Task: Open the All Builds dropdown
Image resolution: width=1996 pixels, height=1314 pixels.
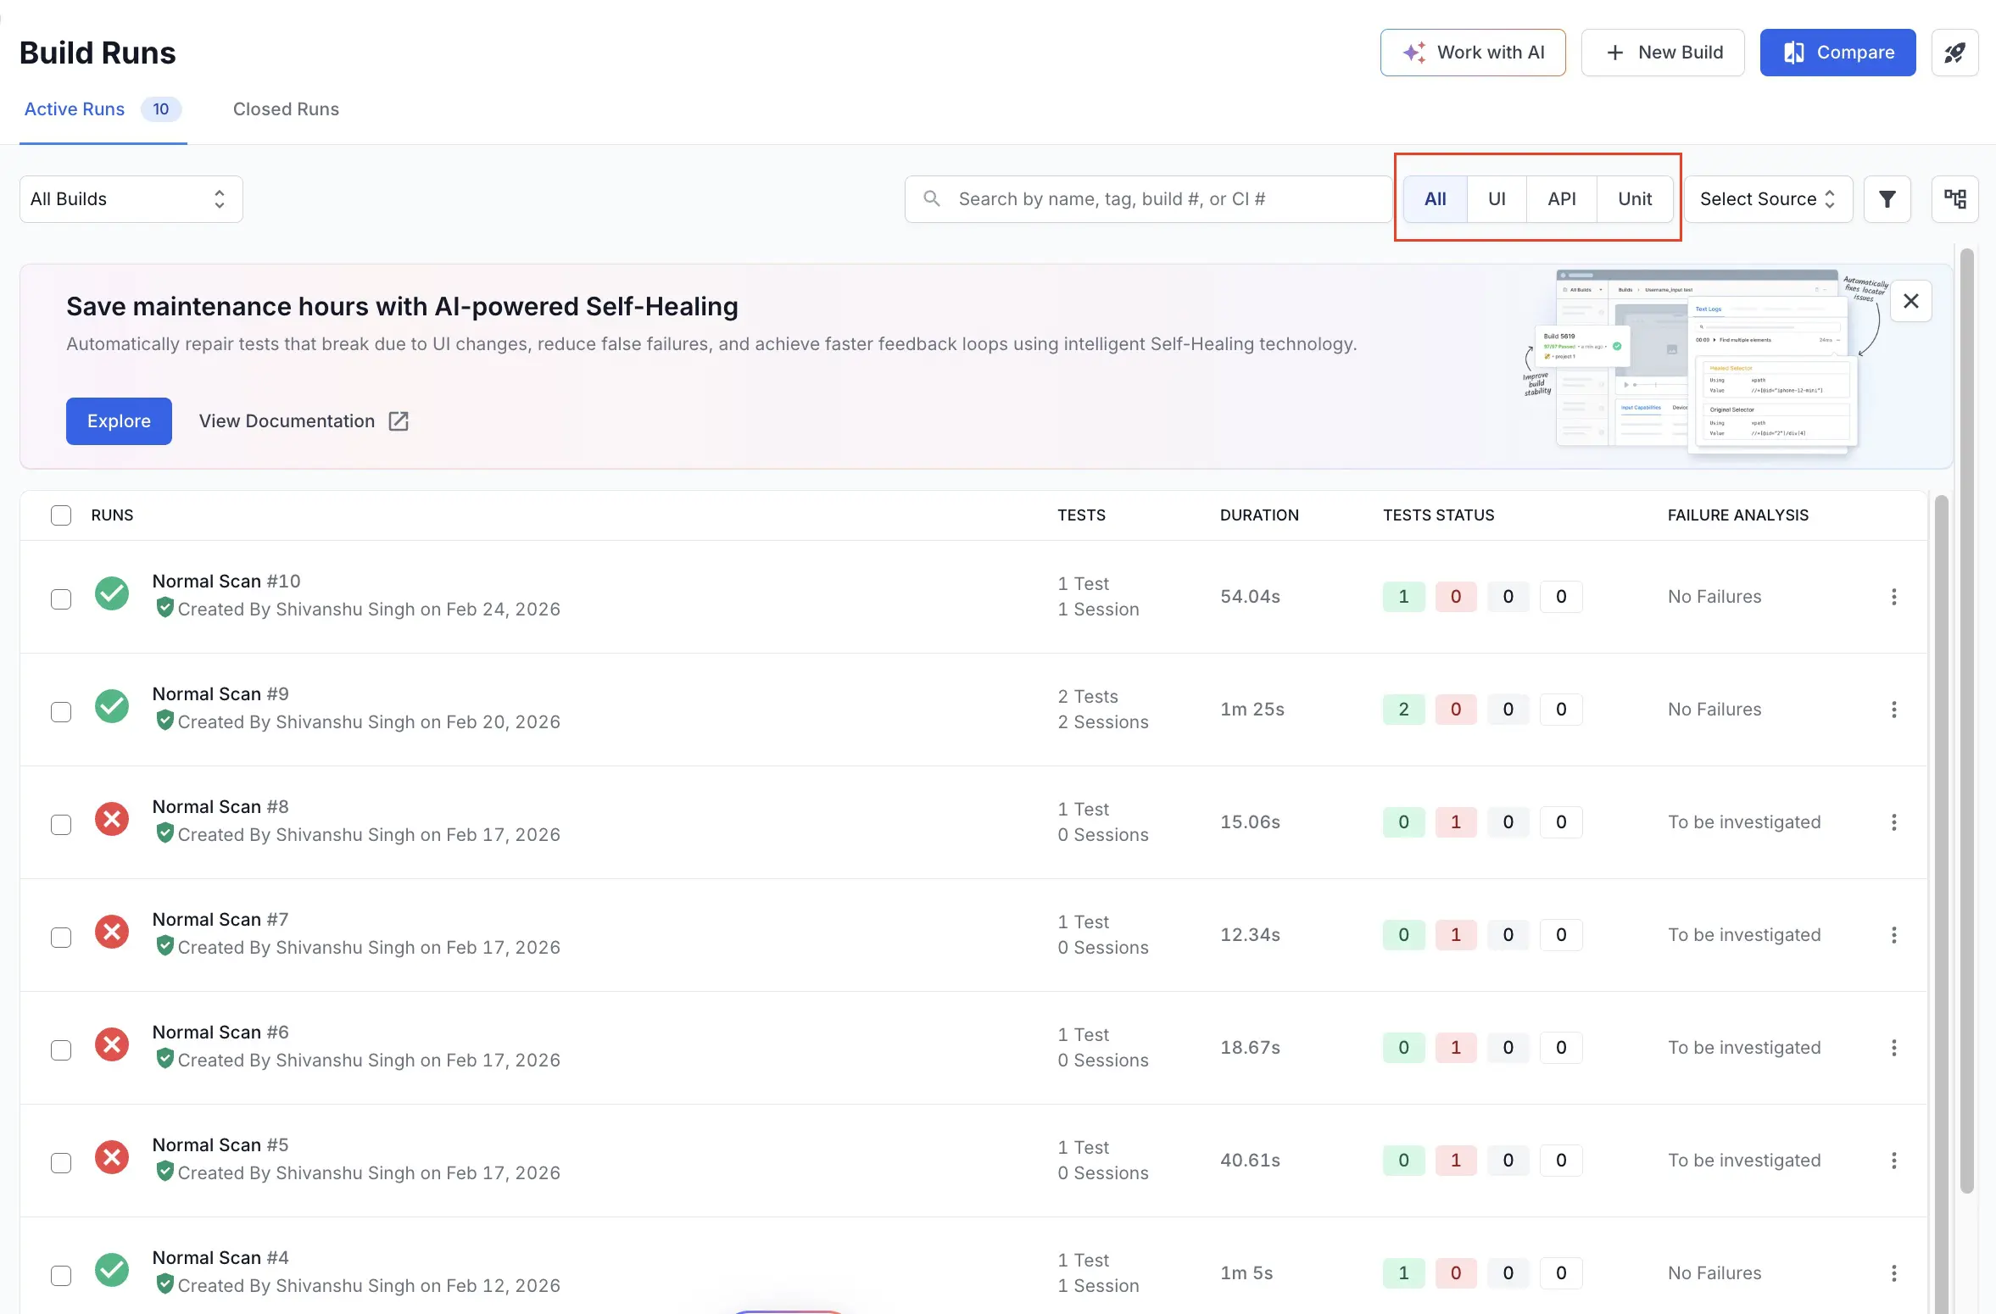Action: click(131, 199)
